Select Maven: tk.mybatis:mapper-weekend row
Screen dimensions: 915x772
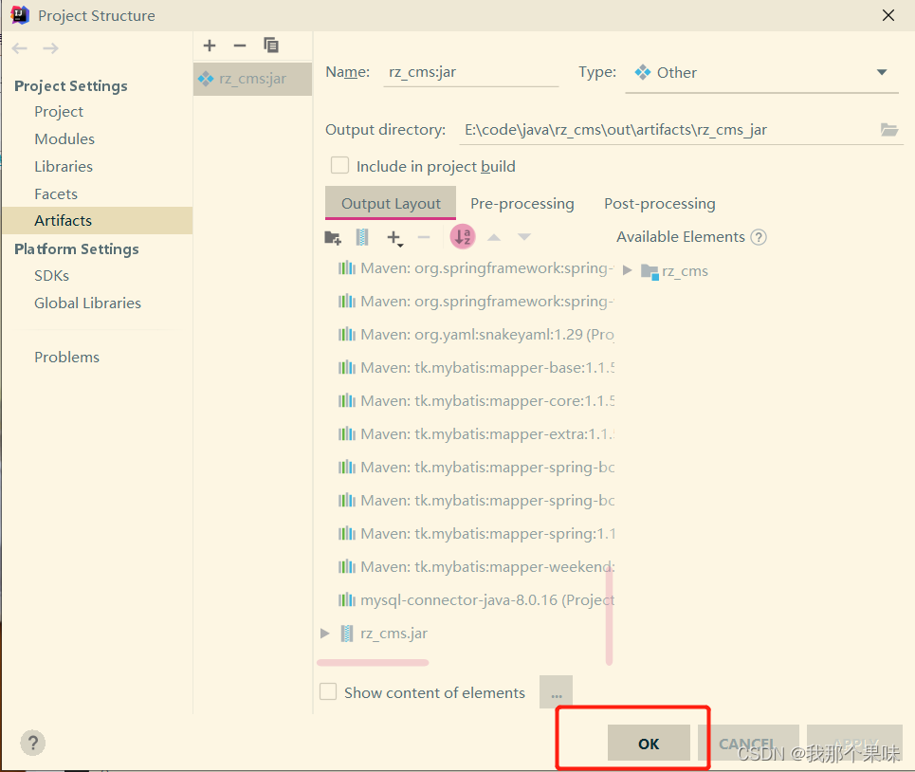(x=476, y=566)
